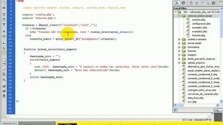Click Synchronize files icon
The width and height of the screenshot is (223, 125).
pyautogui.click(x=214, y=3)
